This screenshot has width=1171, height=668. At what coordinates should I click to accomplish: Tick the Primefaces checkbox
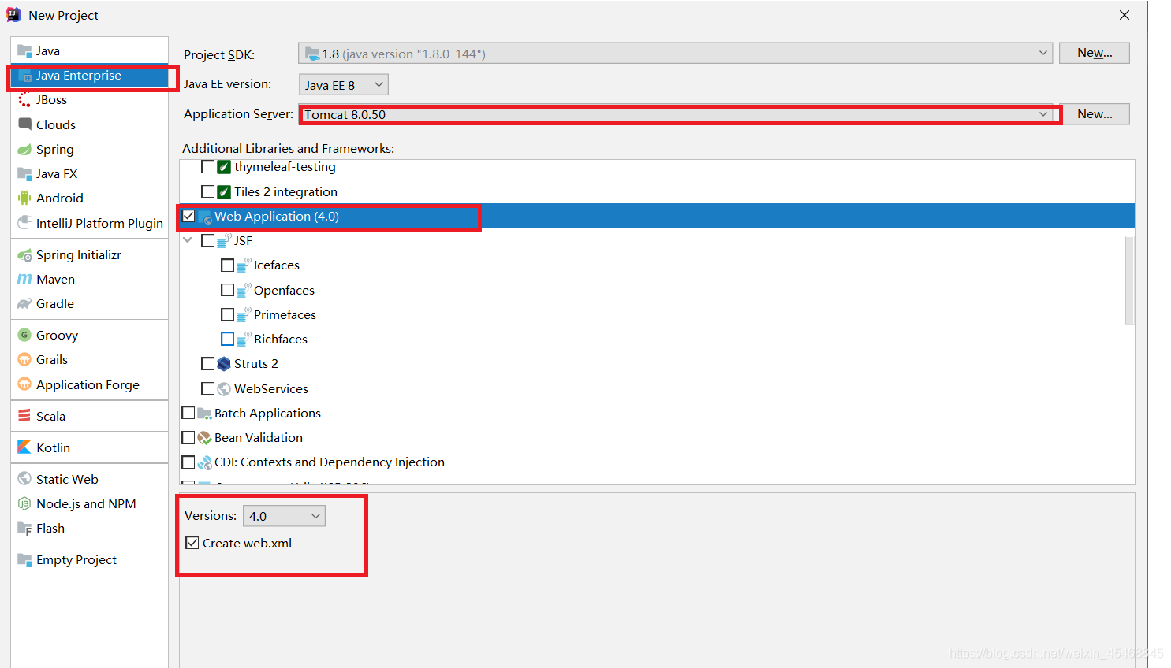pyautogui.click(x=228, y=314)
